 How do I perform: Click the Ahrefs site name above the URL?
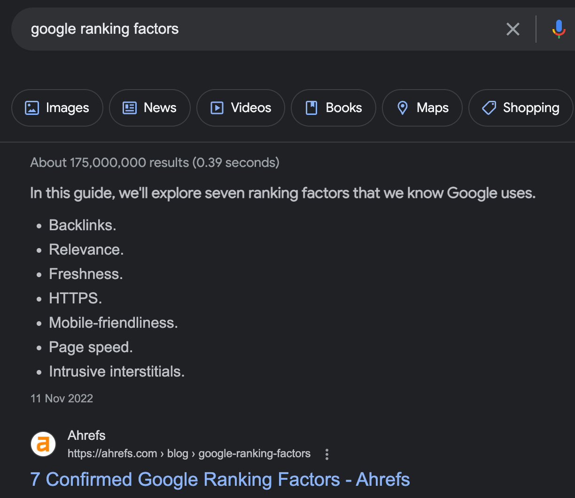86,435
